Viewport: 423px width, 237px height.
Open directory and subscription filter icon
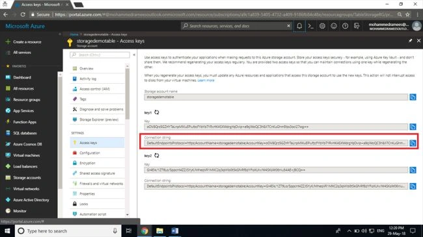coord(357,26)
